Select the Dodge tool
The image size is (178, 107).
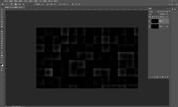pyautogui.click(x=2, y=44)
